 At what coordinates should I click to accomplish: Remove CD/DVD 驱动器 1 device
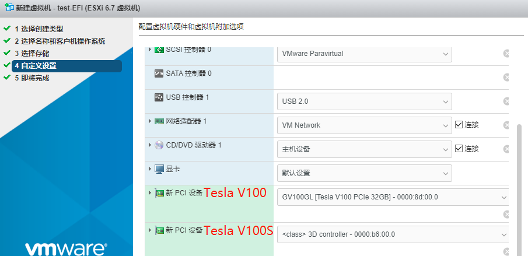[506, 149]
